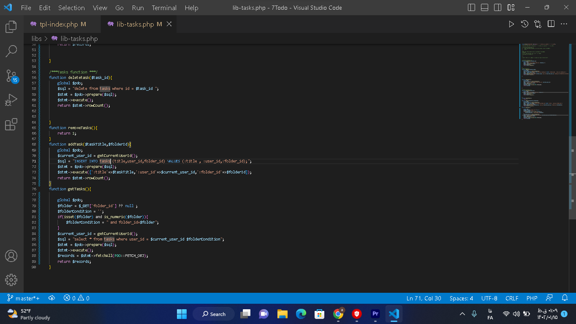Split the editor to the right
This screenshot has width=576, height=324.
[x=551, y=24]
